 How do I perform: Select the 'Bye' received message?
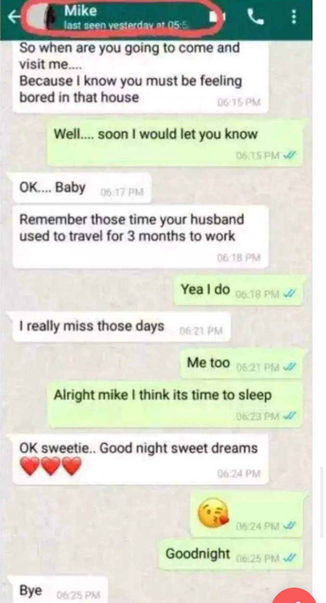[x=57, y=590]
